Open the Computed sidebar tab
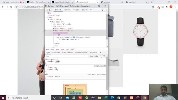 pos(56,53)
